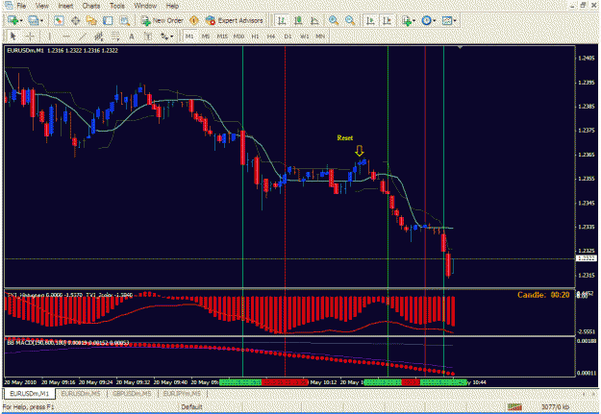Select the EURUSDm,M1 chart tab
Screen dimensions: 601x414
(x=30, y=393)
